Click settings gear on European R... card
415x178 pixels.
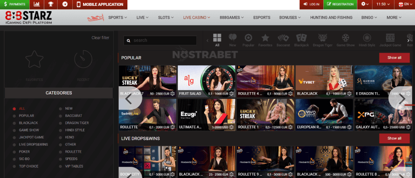[350, 127]
